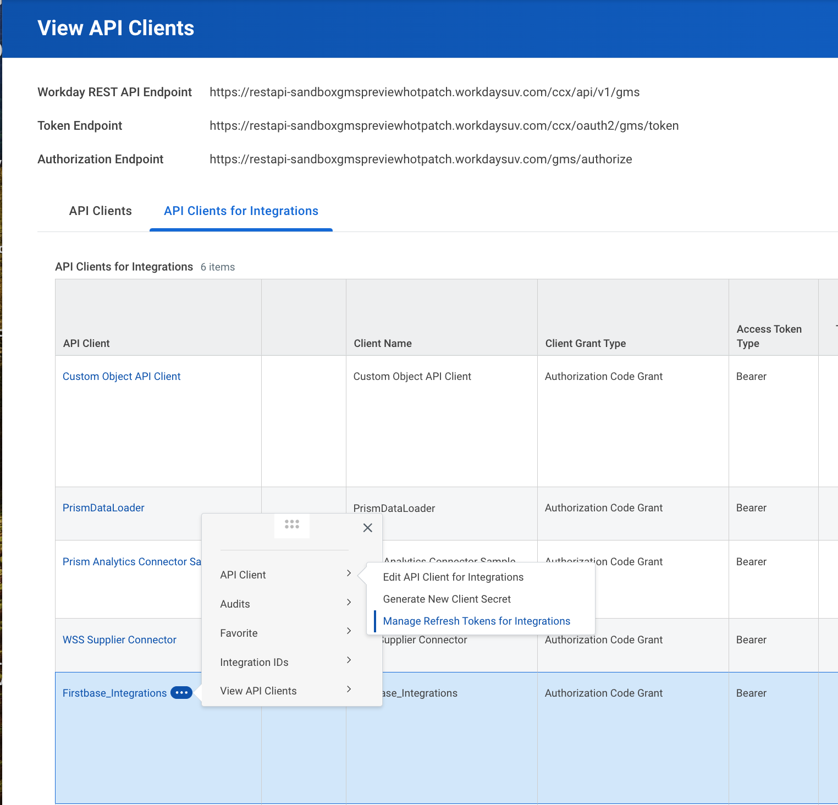This screenshot has width=838, height=805.
Task: Click the drag handle dots on popup
Action: coord(292,525)
